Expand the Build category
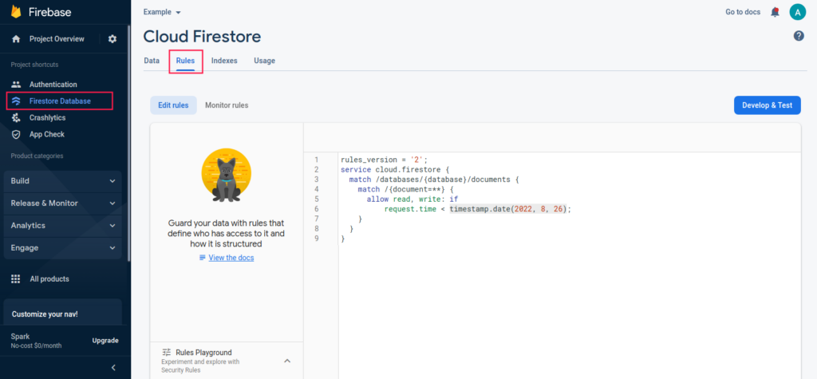 [x=62, y=181]
